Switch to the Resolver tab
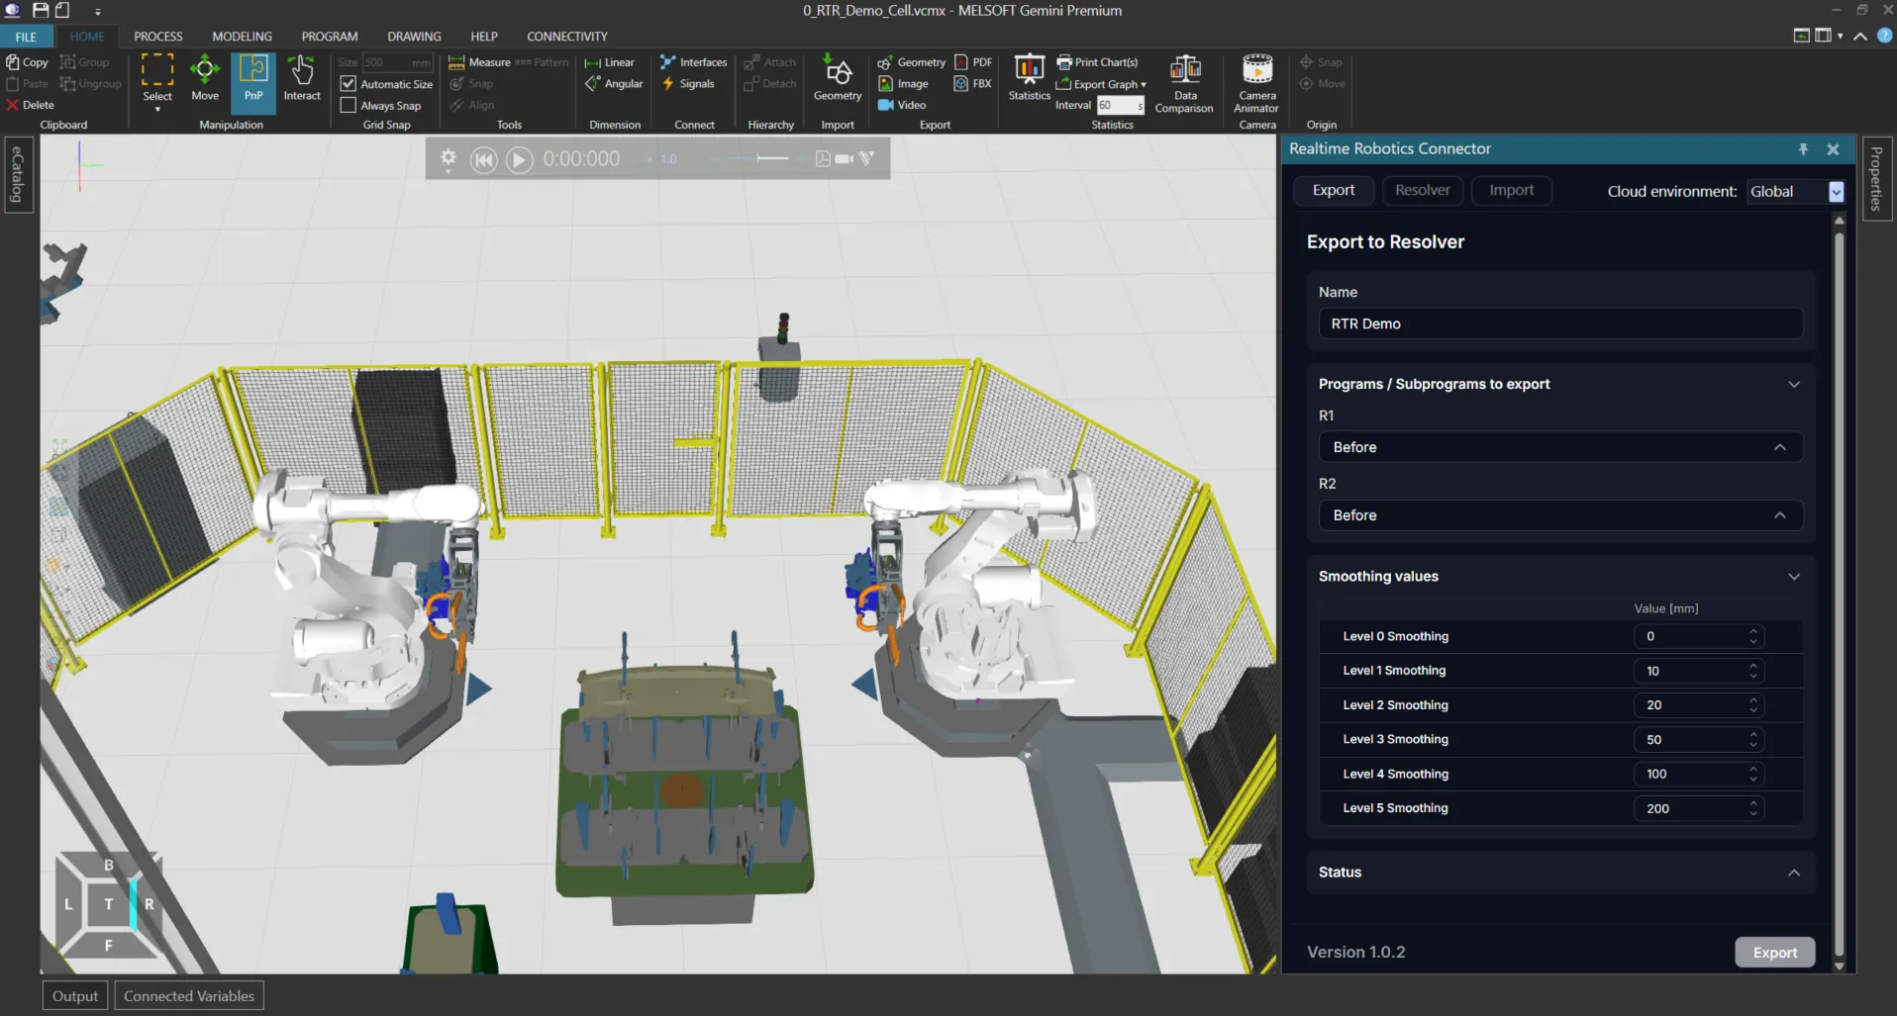Image resolution: width=1897 pixels, height=1016 pixels. click(1422, 191)
